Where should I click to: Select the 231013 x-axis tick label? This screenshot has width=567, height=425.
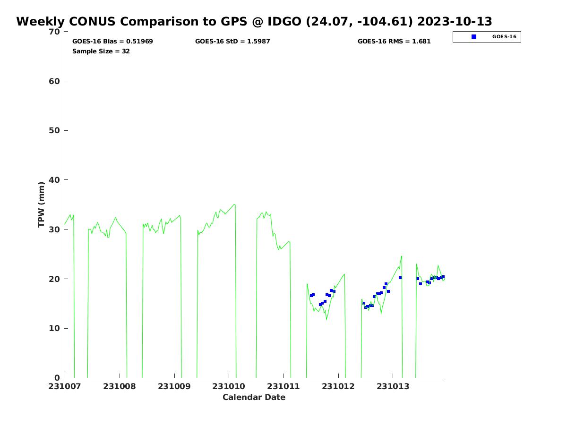click(393, 386)
